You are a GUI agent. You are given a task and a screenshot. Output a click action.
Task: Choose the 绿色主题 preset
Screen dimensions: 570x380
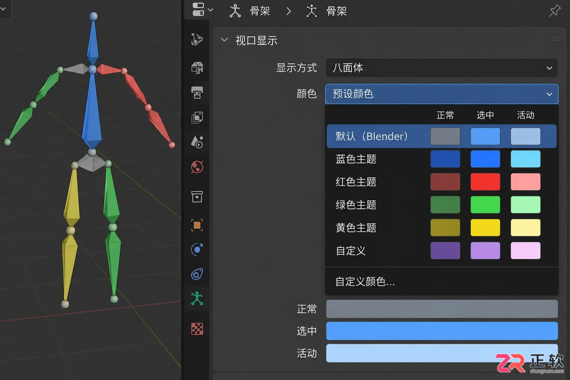coord(442,205)
